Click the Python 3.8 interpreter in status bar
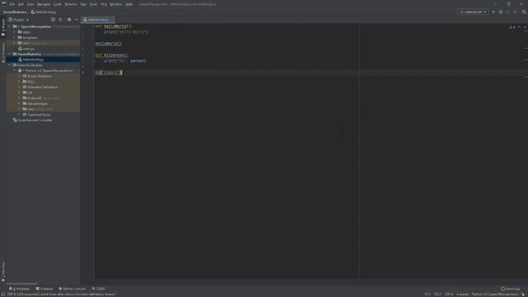The image size is (528, 297). pos(495,294)
